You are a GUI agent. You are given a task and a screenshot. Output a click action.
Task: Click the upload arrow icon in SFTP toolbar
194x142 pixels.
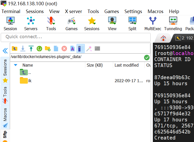click(x=31, y=49)
